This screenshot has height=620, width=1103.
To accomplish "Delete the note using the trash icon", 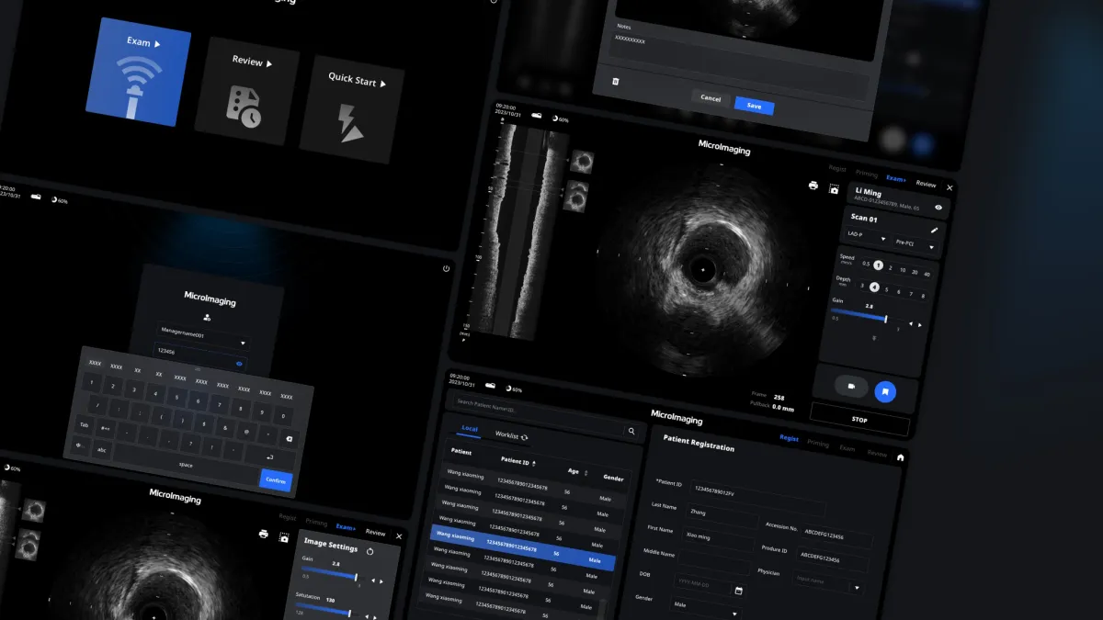I will (x=616, y=81).
